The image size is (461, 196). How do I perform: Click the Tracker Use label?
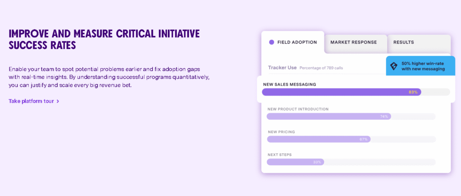[x=282, y=68]
